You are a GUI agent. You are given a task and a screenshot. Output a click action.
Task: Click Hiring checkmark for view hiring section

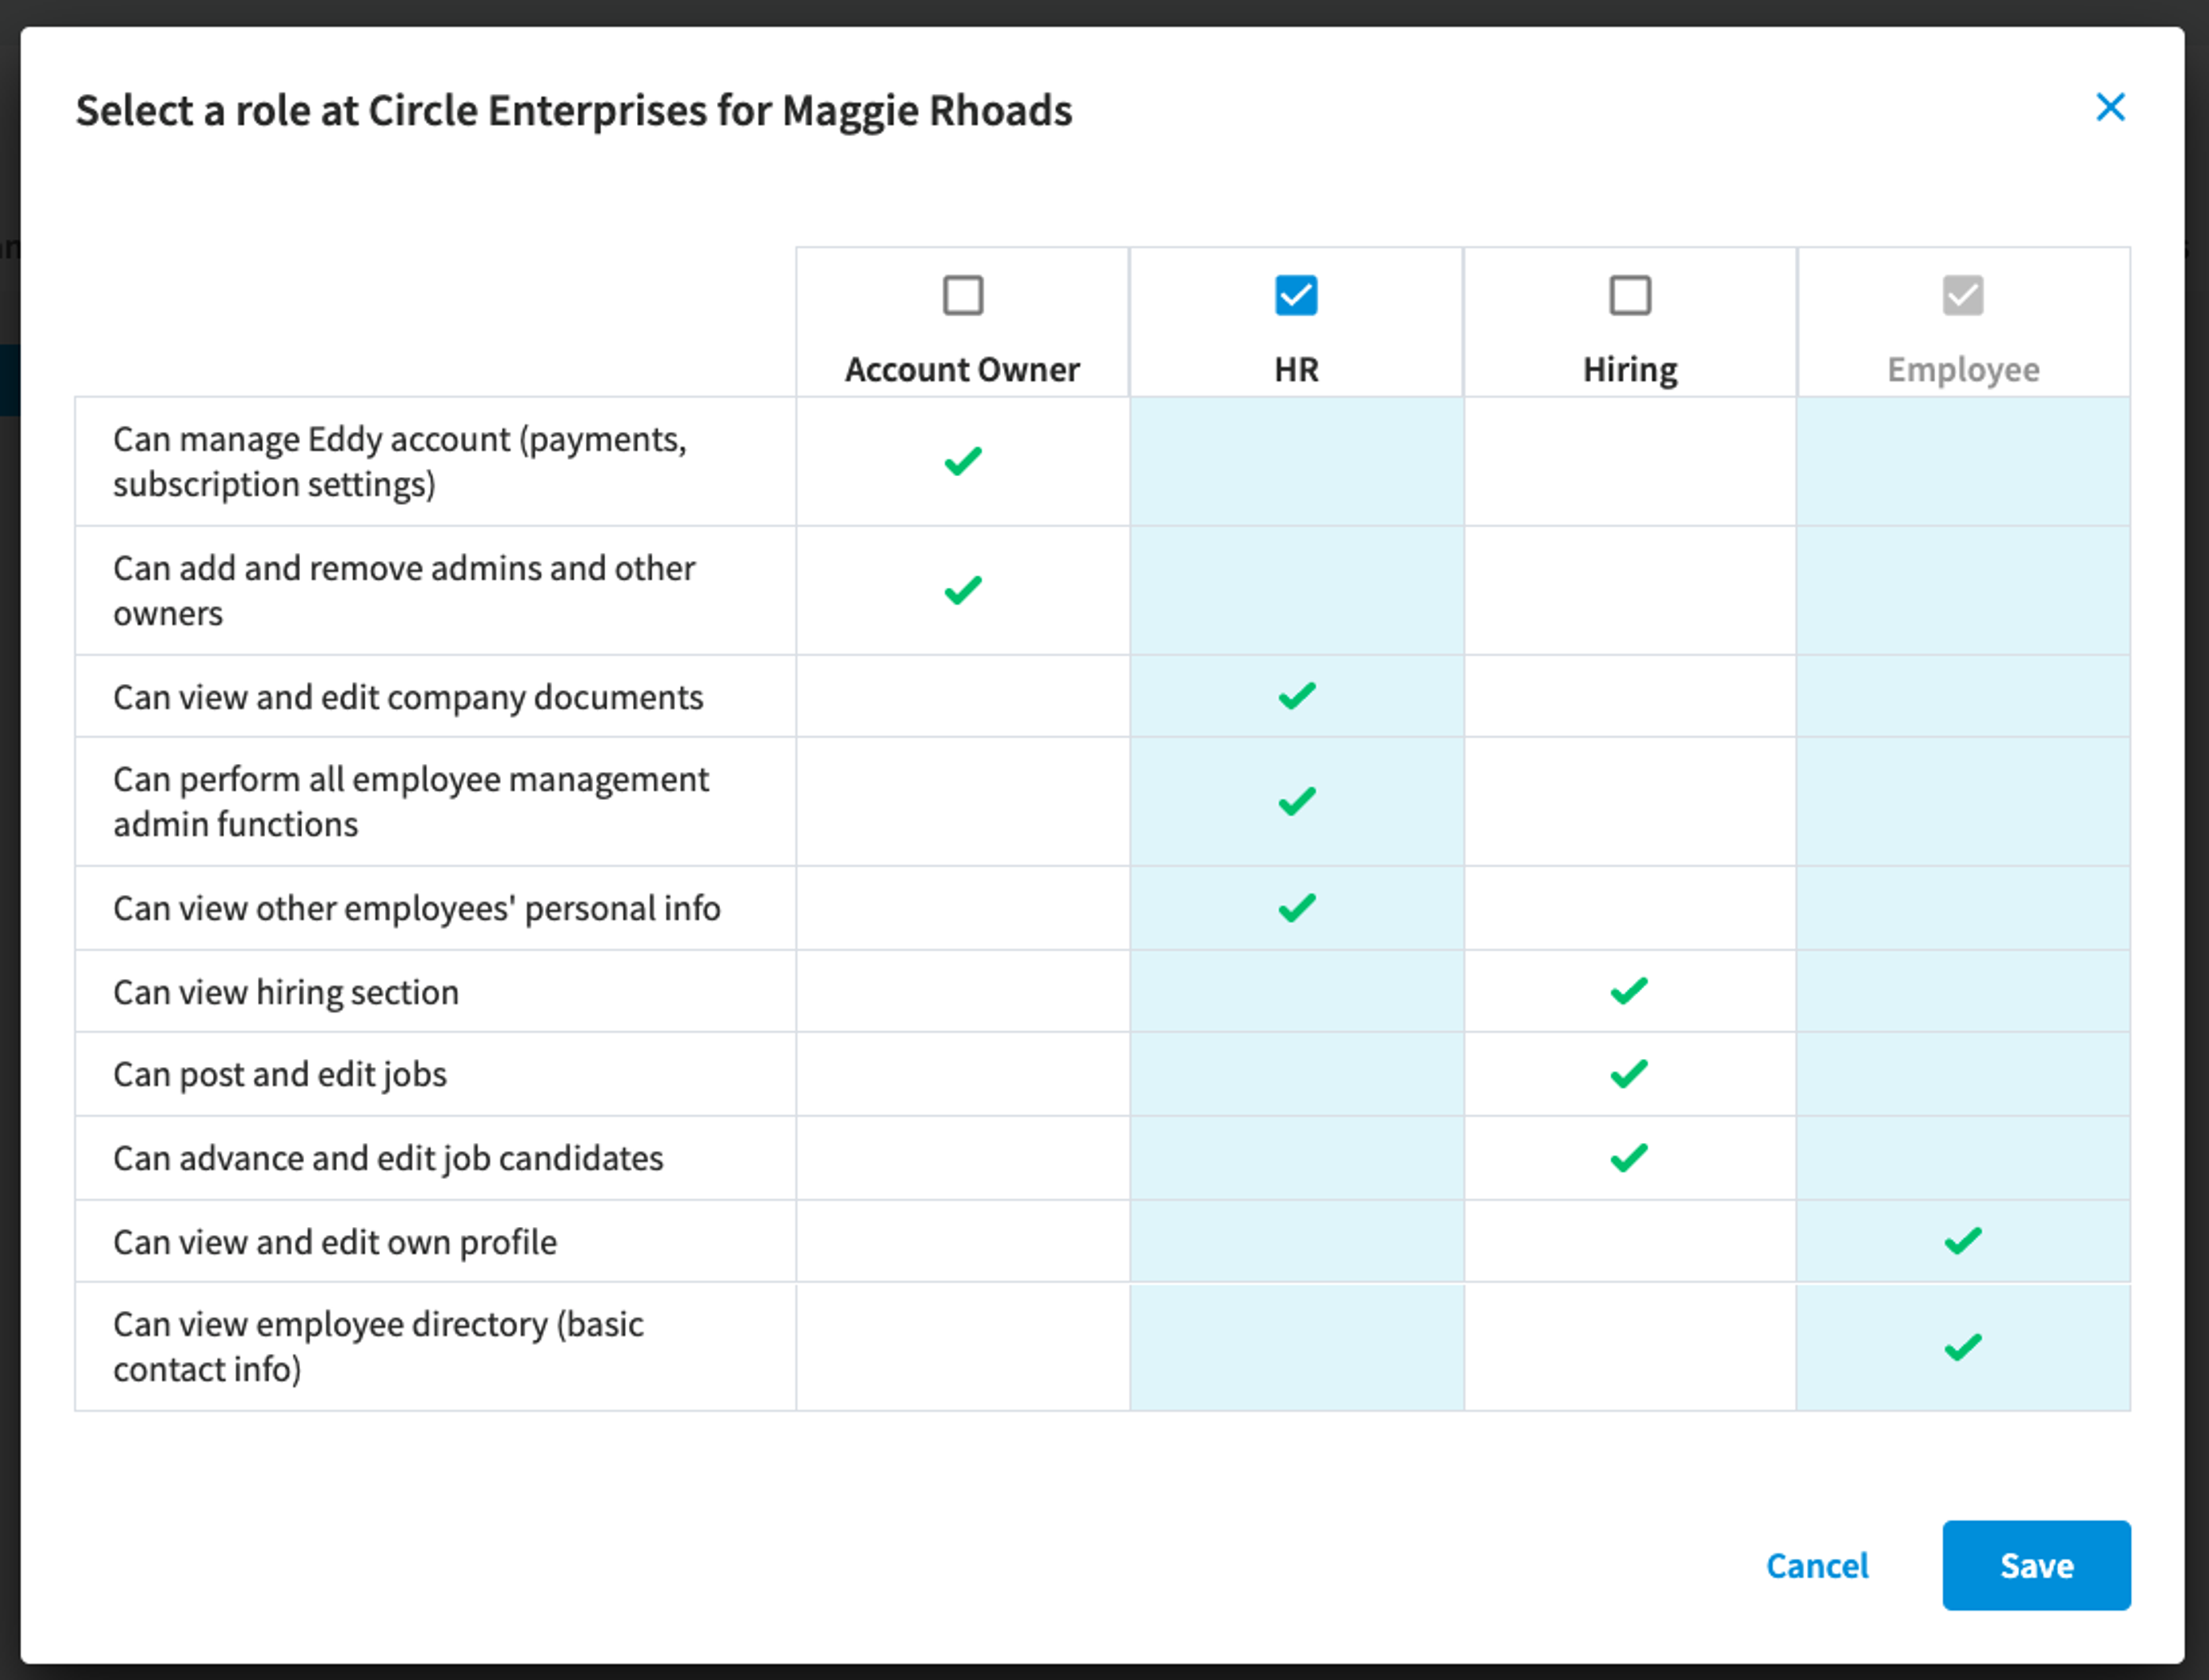click(1629, 991)
